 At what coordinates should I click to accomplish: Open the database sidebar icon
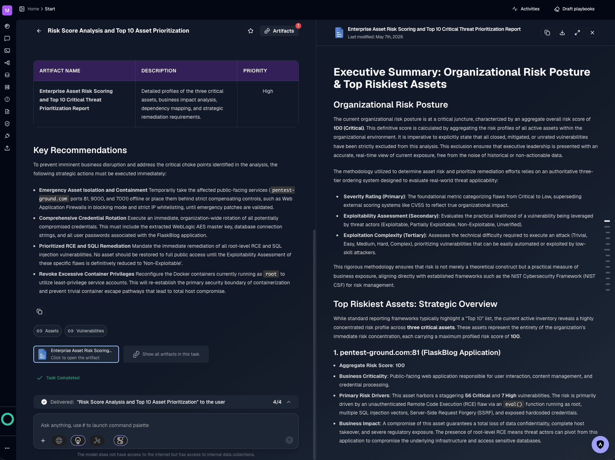(x=7, y=75)
